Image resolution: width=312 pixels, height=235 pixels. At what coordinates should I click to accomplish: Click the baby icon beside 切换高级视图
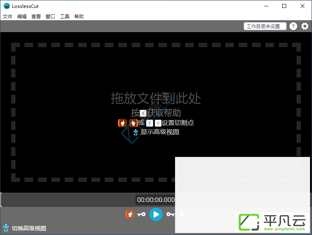click(6, 228)
